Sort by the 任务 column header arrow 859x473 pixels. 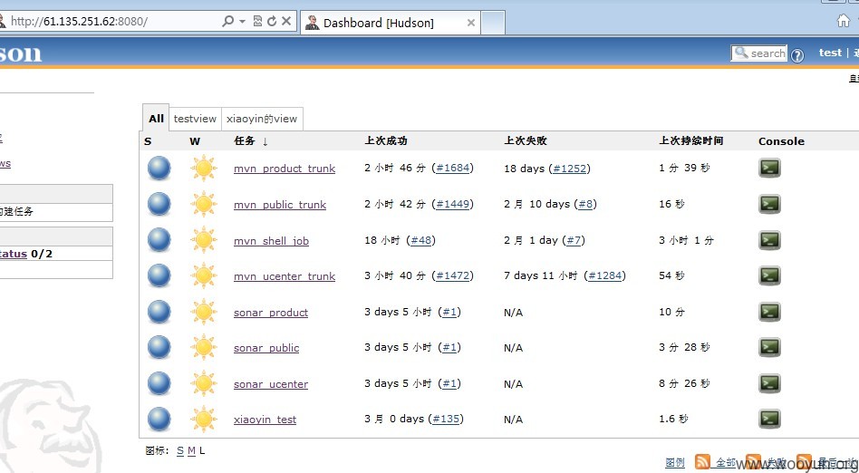coord(265,141)
